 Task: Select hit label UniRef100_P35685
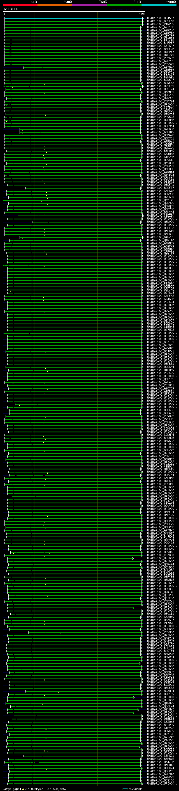pyautogui.click(x=161, y=58)
